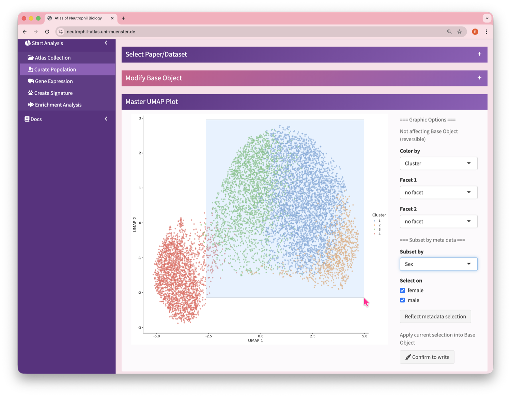Click the browser back arrow
The image size is (511, 397).
click(25, 32)
